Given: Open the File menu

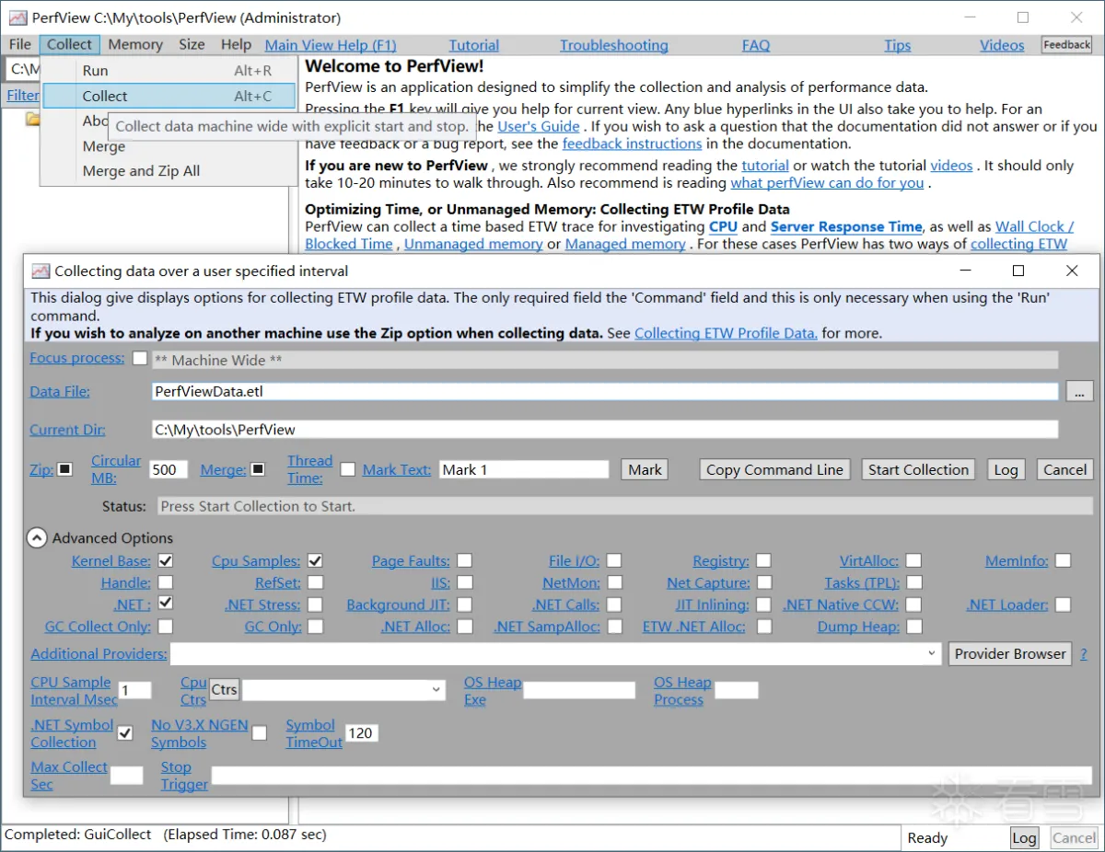Looking at the screenshot, I should point(20,45).
